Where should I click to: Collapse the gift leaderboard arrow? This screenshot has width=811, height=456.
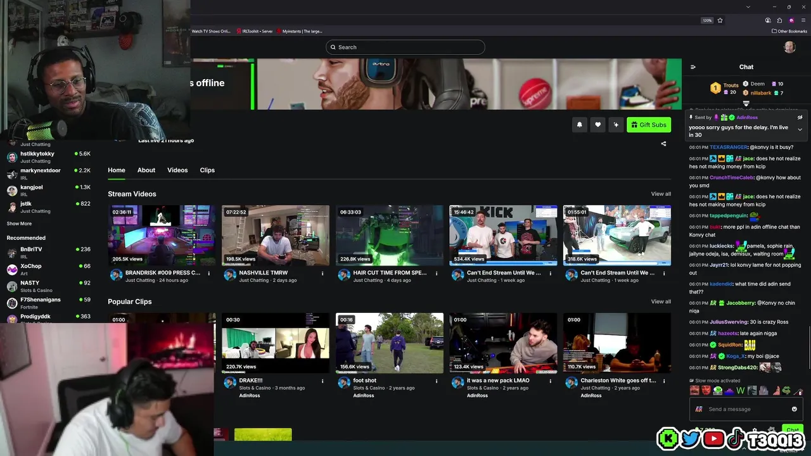coord(746,103)
